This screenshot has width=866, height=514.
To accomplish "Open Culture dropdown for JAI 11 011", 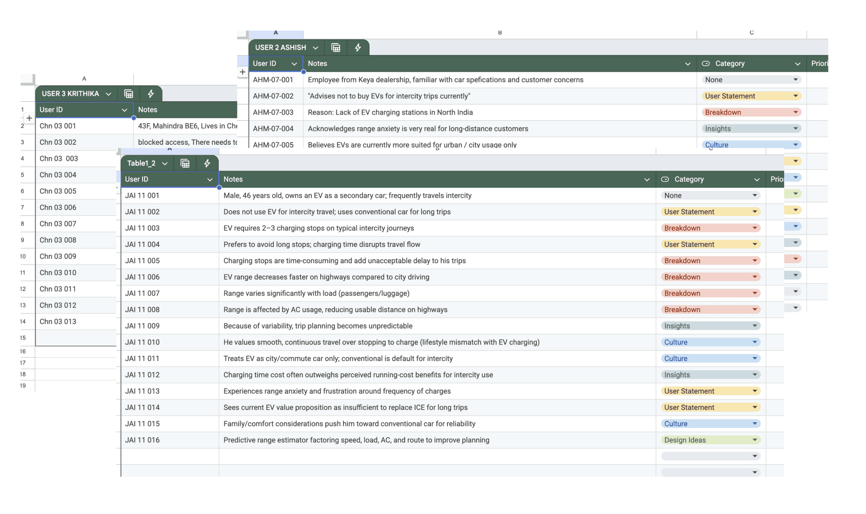I will pos(711,358).
